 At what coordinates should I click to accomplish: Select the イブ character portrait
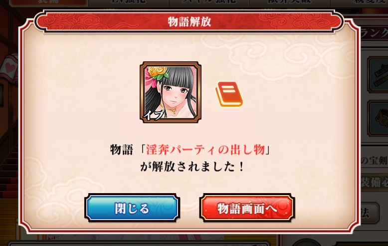(x=171, y=92)
